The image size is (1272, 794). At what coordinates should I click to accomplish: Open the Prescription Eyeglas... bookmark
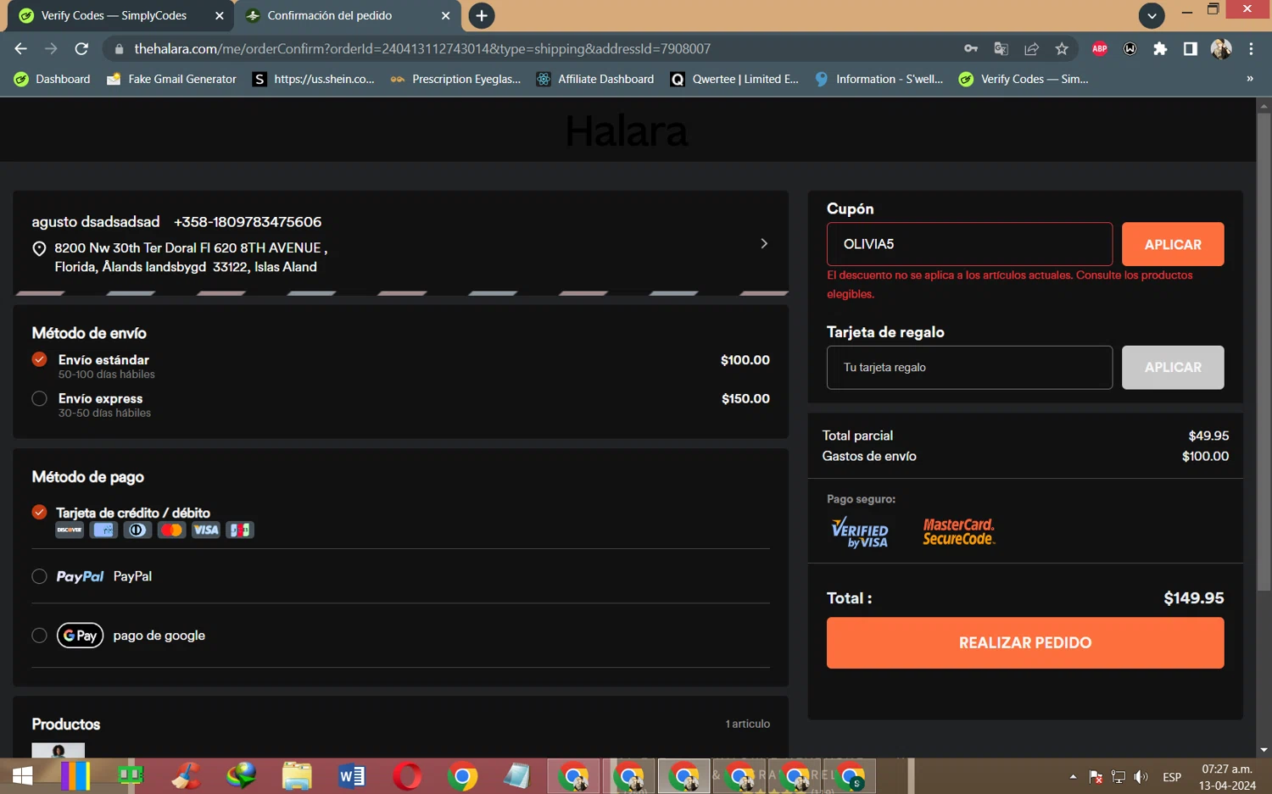[x=455, y=79]
